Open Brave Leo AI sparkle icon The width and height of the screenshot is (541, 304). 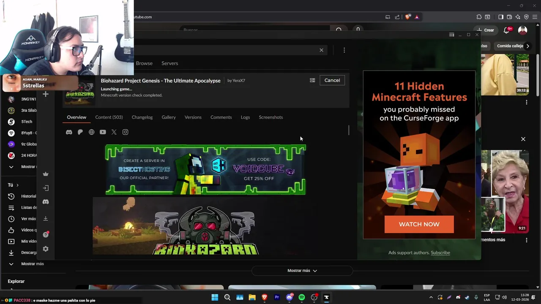518,17
